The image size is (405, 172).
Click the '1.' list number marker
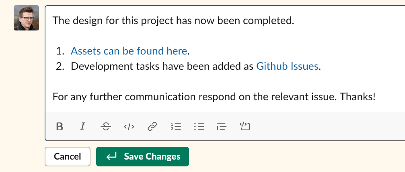(x=60, y=51)
